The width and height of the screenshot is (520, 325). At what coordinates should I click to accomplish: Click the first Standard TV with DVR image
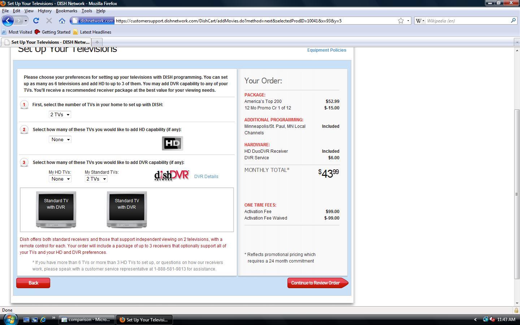[56, 209]
